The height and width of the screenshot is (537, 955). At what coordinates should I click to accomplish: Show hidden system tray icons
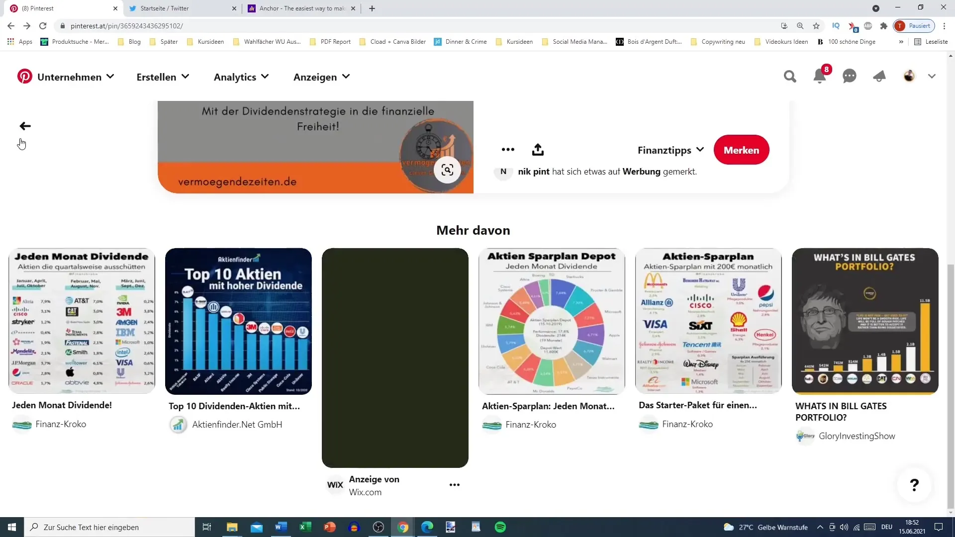[x=820, y=527]
